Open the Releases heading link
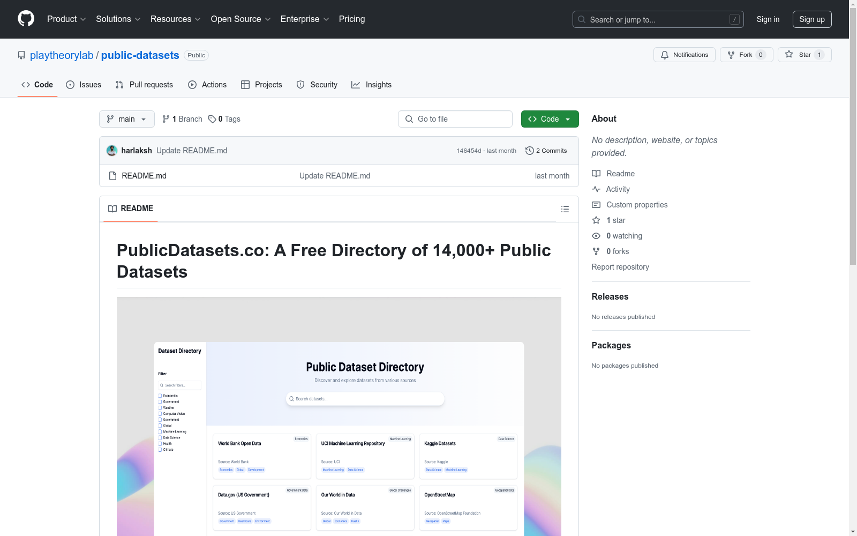The width and height of the screenshot is (857, 536). click(610, 296)
